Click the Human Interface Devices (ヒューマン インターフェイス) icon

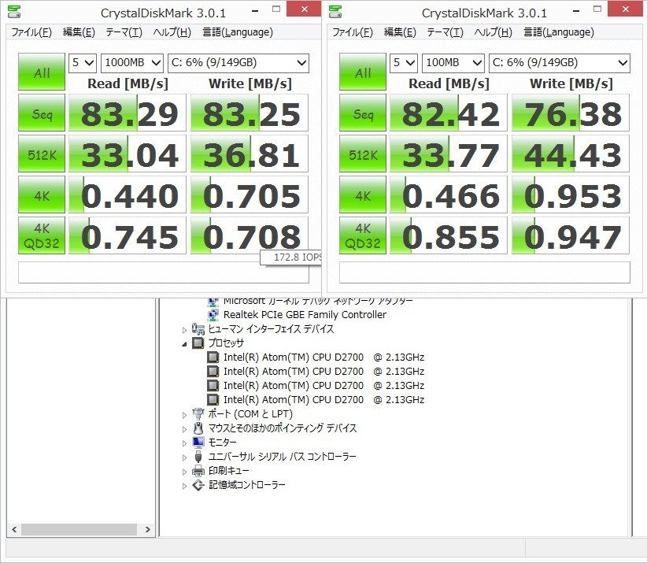tap(198, 329)
